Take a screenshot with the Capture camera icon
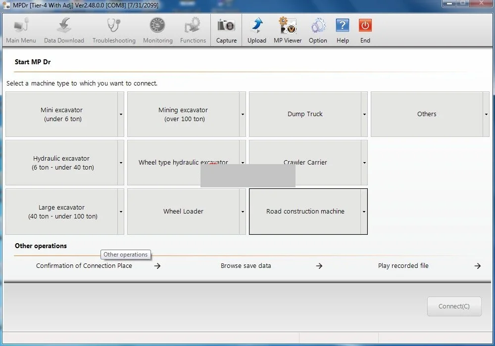 pyautogui.click(x=226, y=27)
